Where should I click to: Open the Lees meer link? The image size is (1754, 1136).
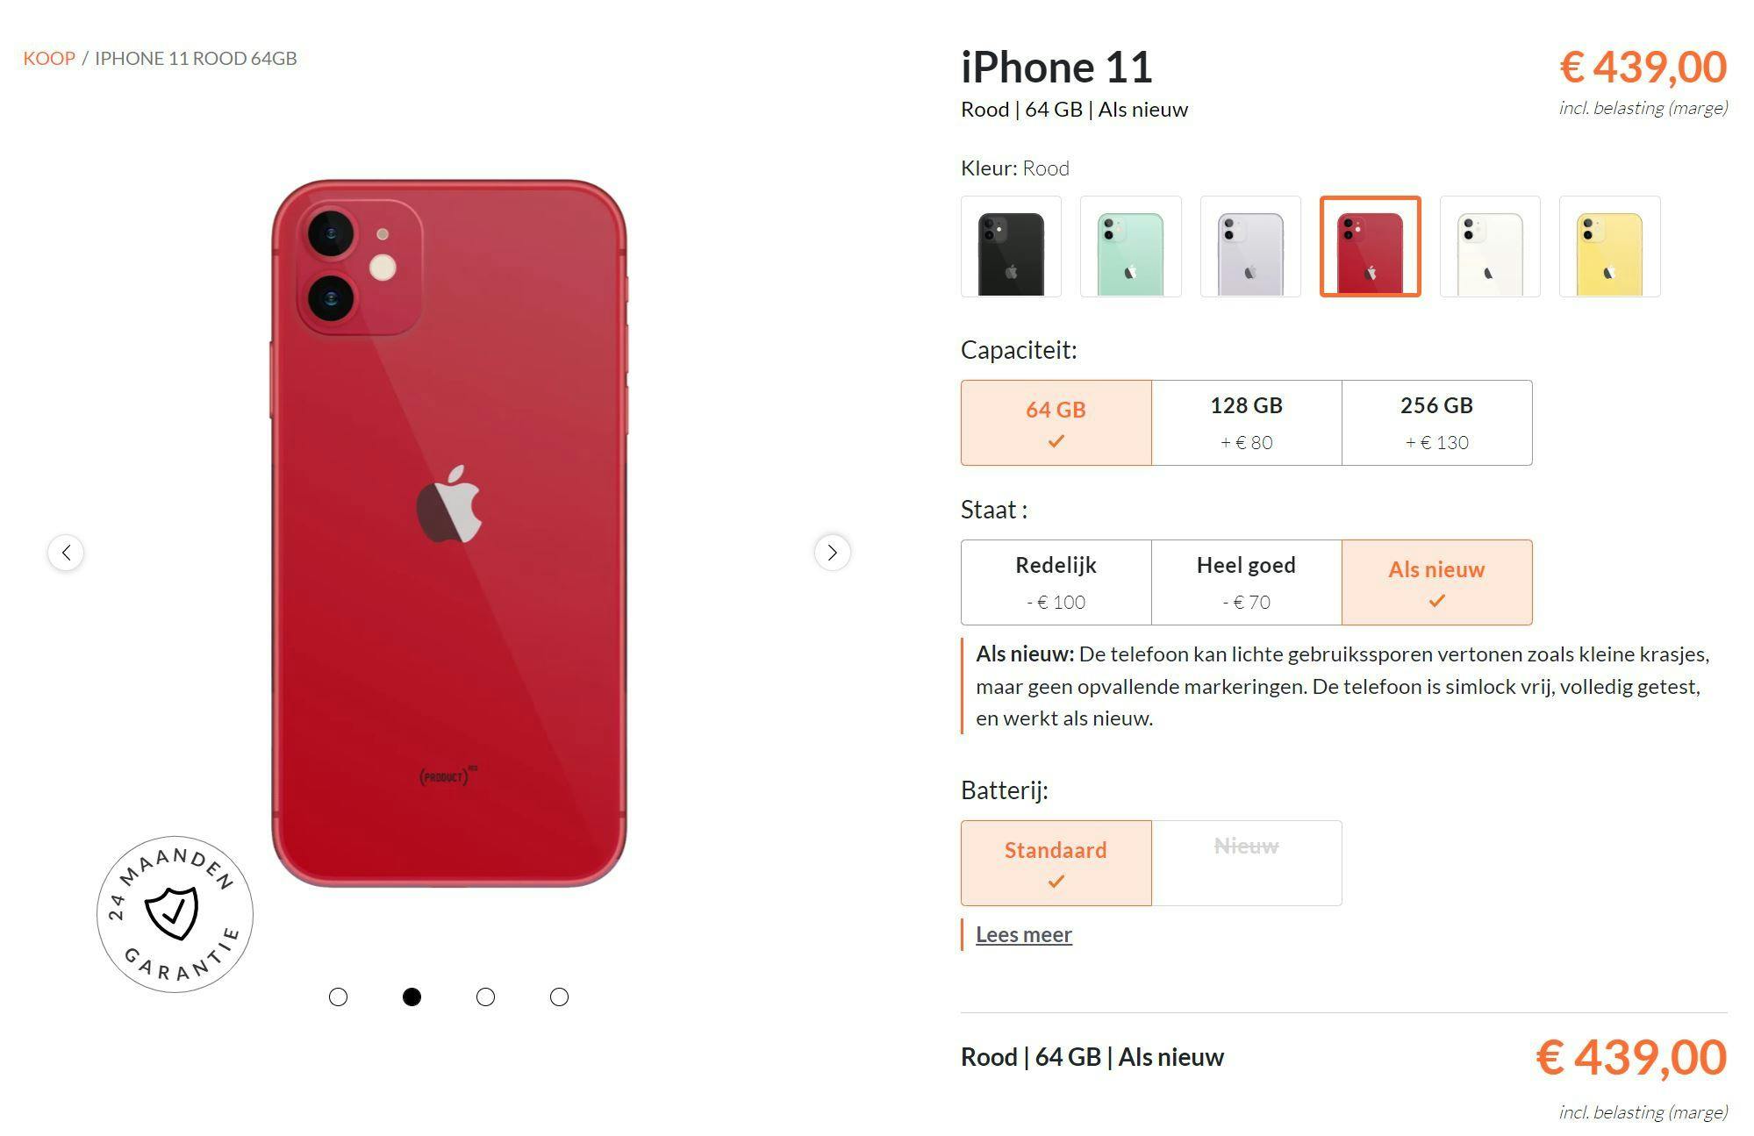(x=1023, y=934)
